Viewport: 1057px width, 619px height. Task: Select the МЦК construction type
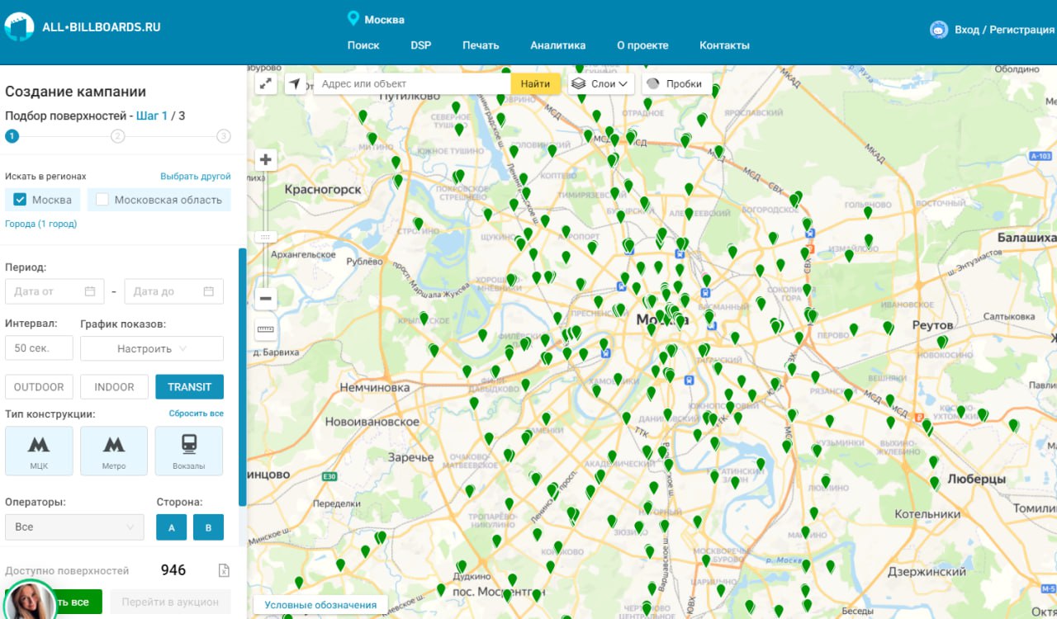[39, 451]
